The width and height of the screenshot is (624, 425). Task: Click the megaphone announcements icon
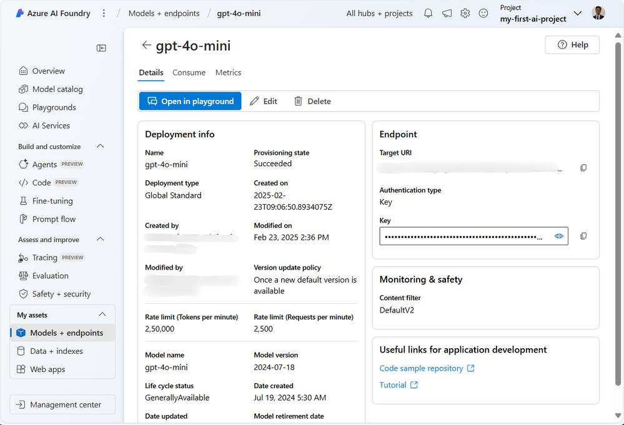tap(447, 13)
